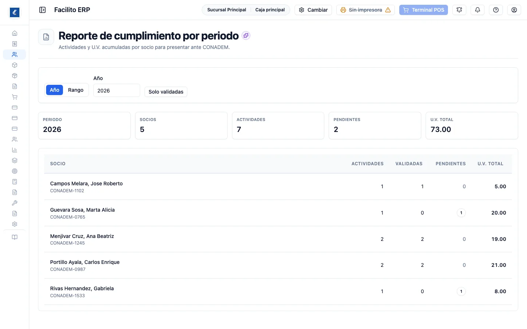This screenshot has height=329, width=527.
Task: Click the wrench icon in the sidebar
Action: [x=15, y=203]
